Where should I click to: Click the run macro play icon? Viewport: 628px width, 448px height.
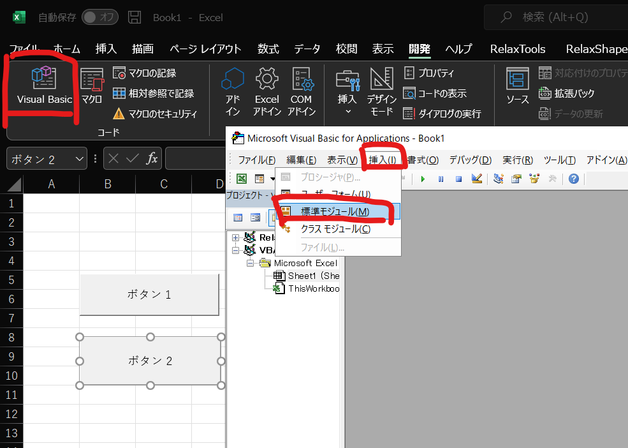pos(422,179)
